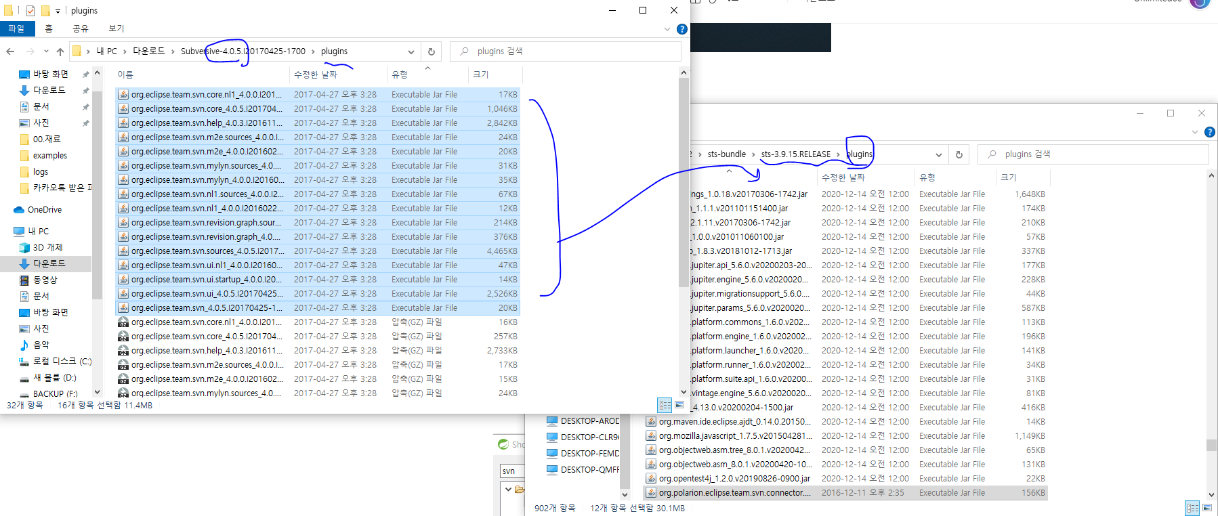Screen dimensions: 1218x516
Task: Select DESKTOP-CLR9 network computer
Action: click(583, 437)
